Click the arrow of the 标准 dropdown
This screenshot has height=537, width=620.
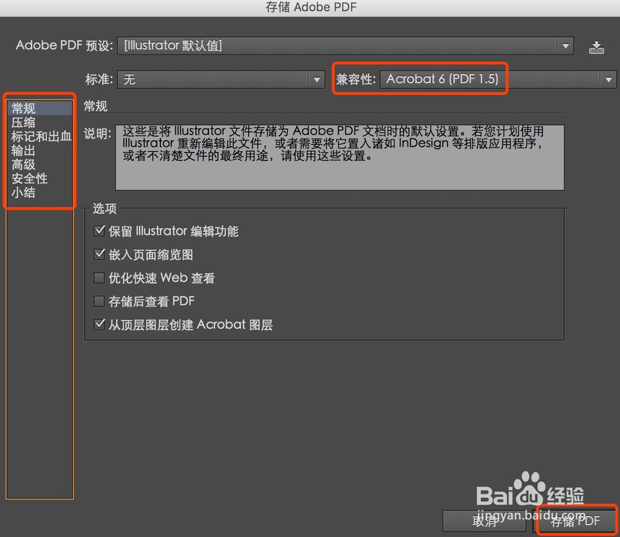point(317,80)
